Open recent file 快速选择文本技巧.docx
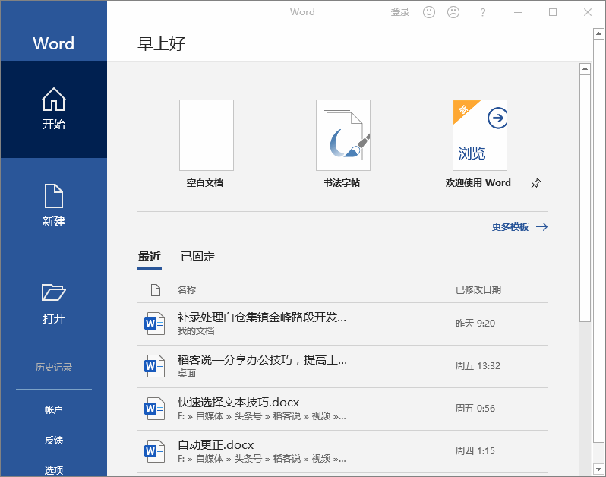Viewport: 606px width, 477px height. point(342,409)
